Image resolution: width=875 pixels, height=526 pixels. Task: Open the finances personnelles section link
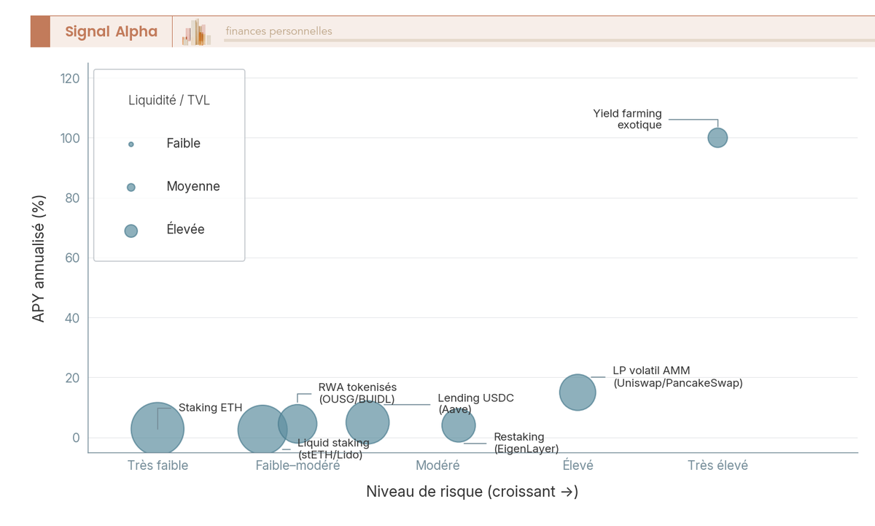[x=279, y=31]
